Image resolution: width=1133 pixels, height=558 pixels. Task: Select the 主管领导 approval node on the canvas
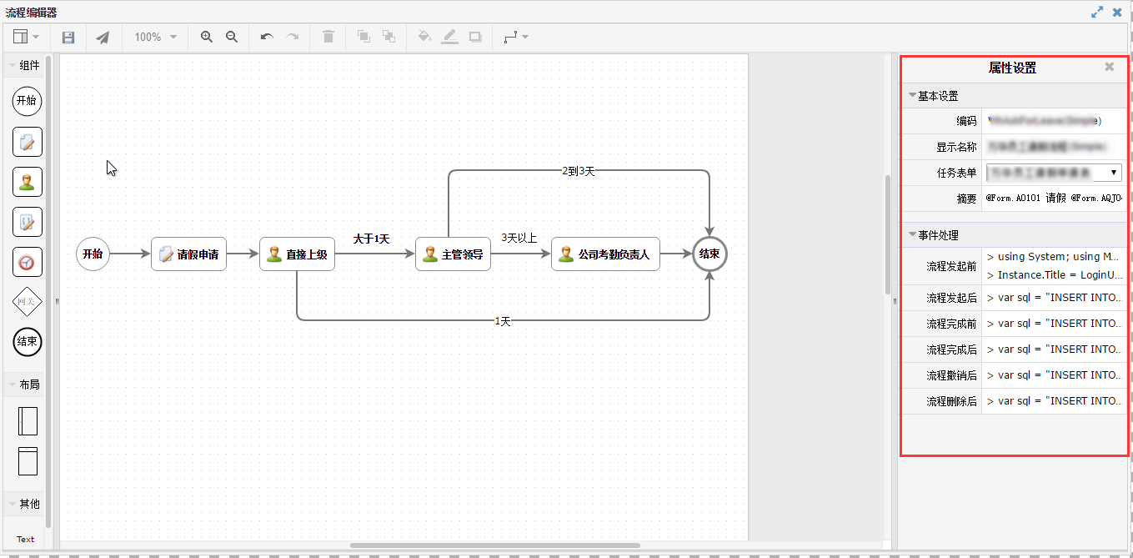coord(453,254)
